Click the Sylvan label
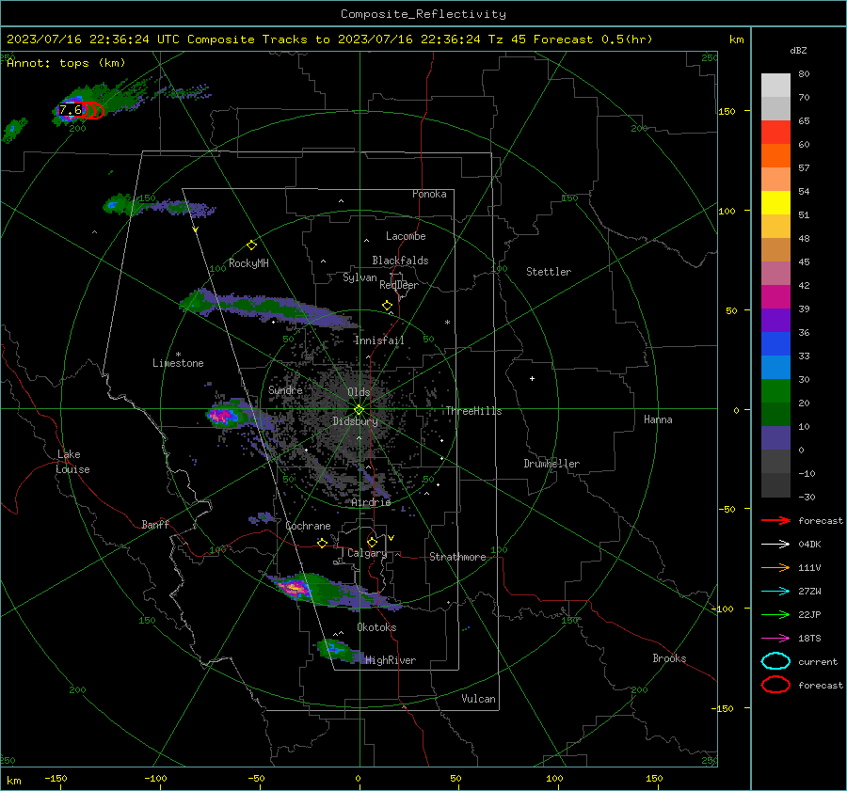The image size is (847, 791). pos(360,277)
